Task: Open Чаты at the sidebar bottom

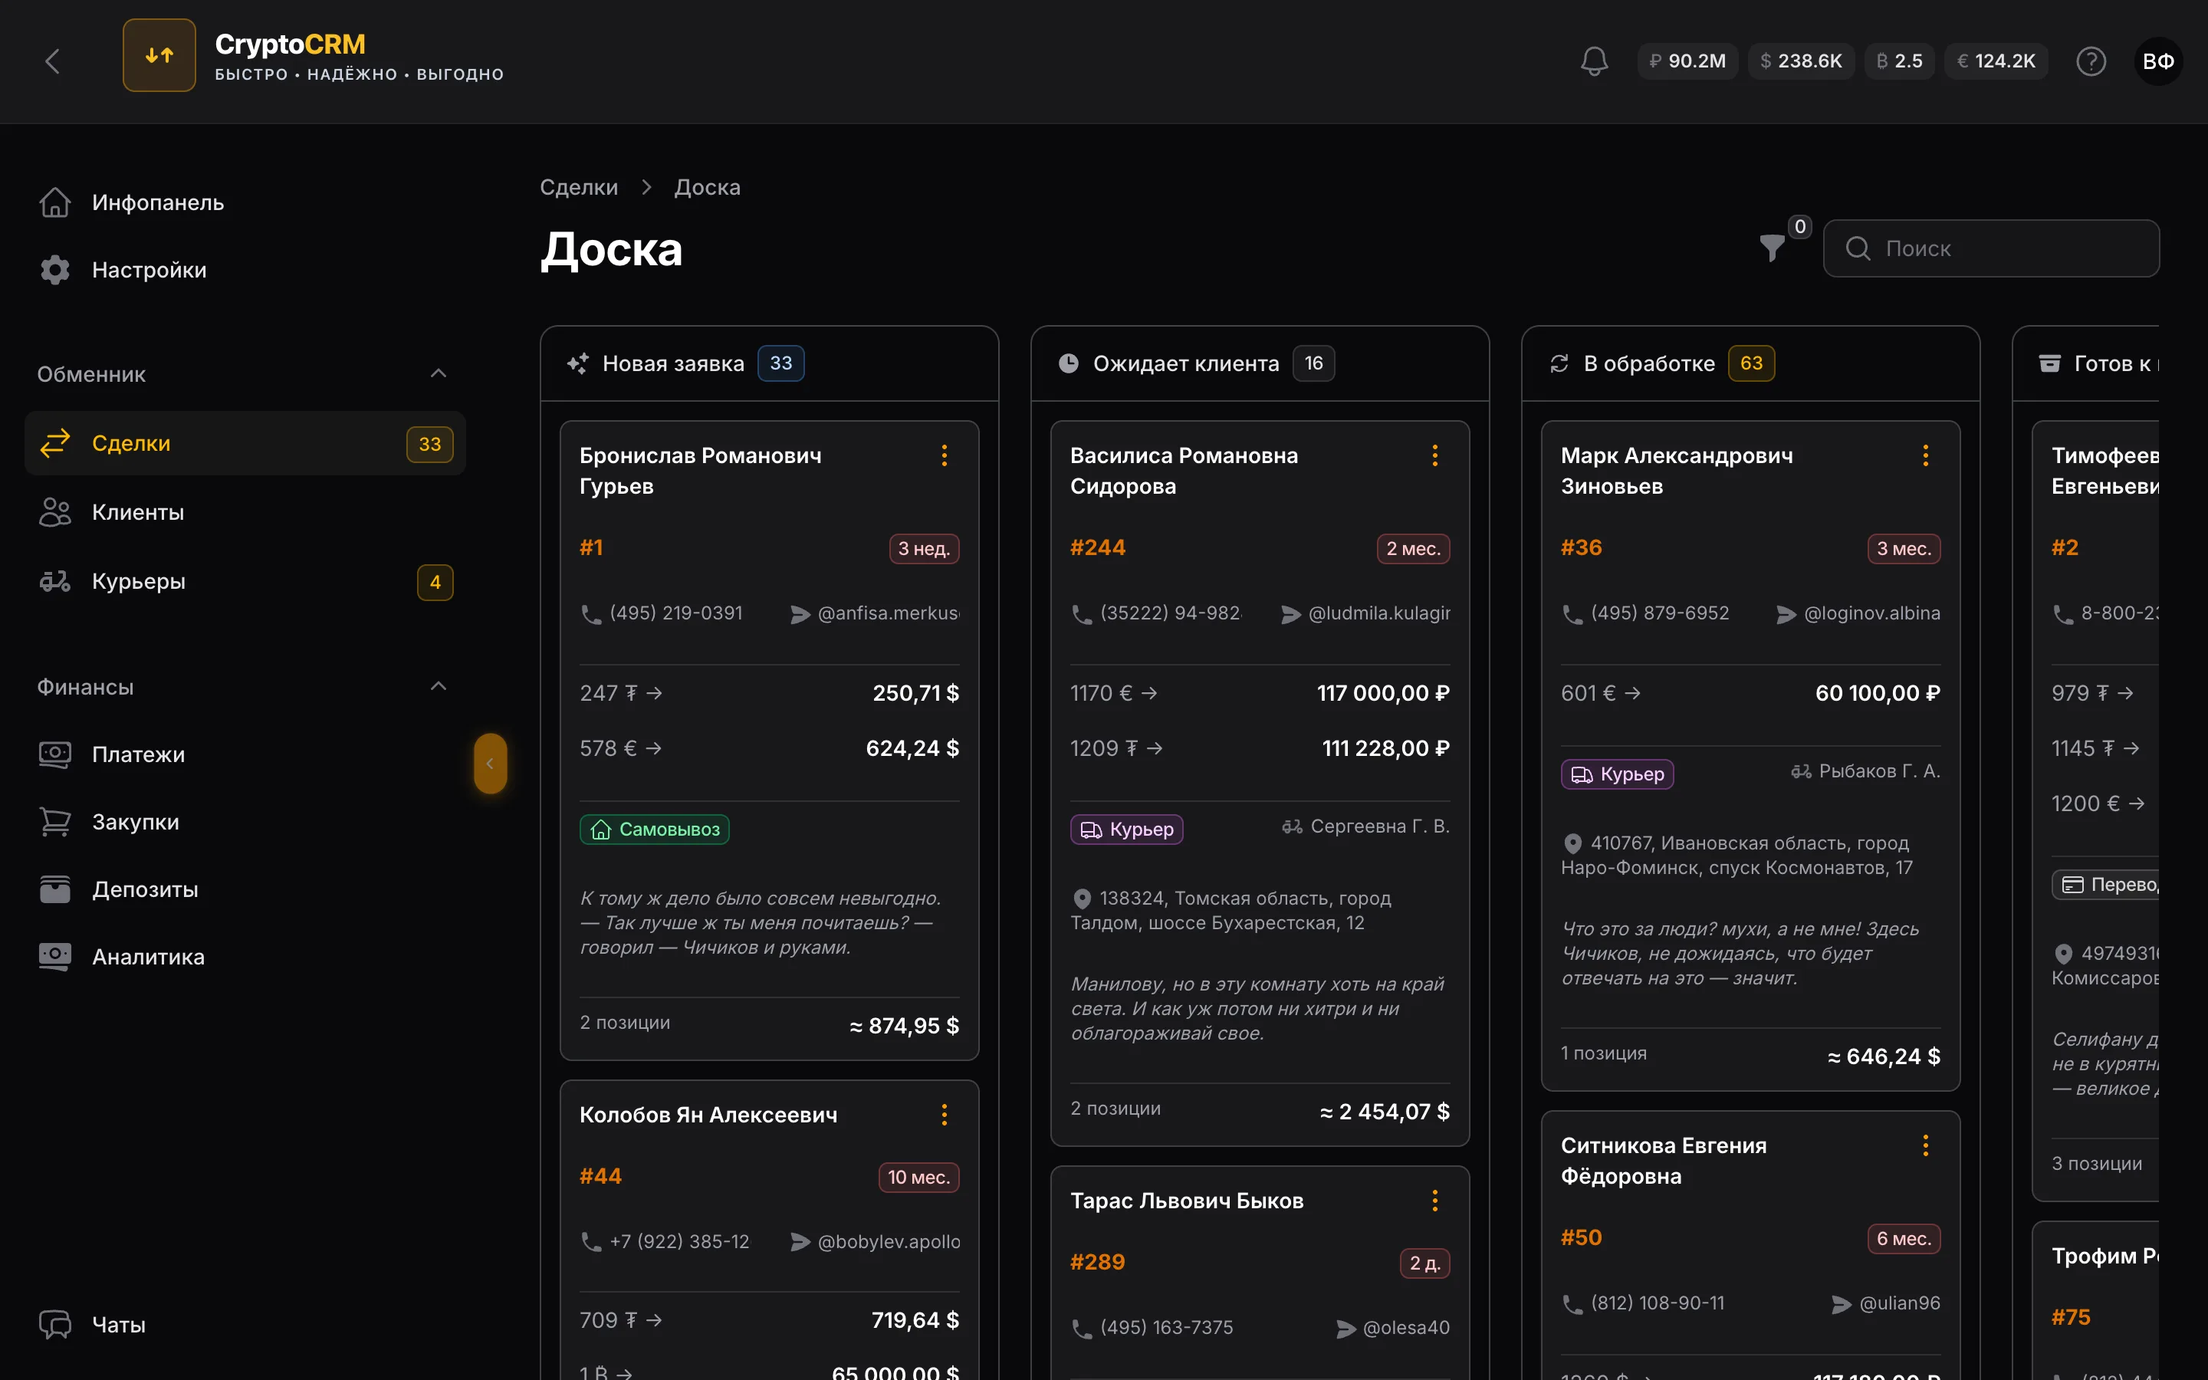Action: [x=245, y=1324]
